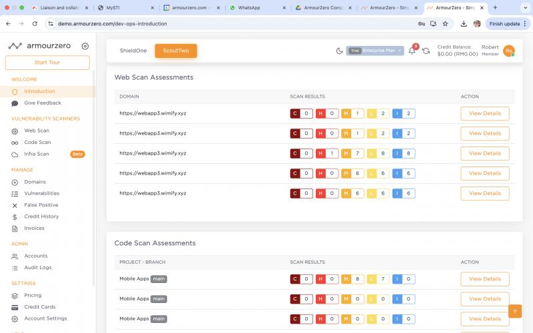Click the scroll-to-top arrow button

[515, 311]
